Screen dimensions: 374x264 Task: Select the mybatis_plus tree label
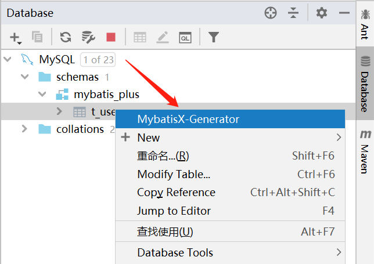106,95
